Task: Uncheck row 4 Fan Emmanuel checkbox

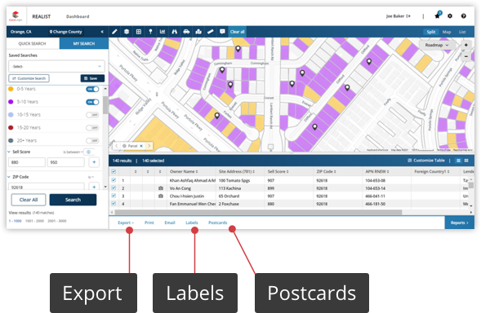Action: pyautogui.click(x=114, y=203)
